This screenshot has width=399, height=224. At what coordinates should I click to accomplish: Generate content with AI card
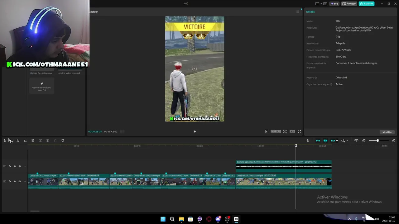42,86
